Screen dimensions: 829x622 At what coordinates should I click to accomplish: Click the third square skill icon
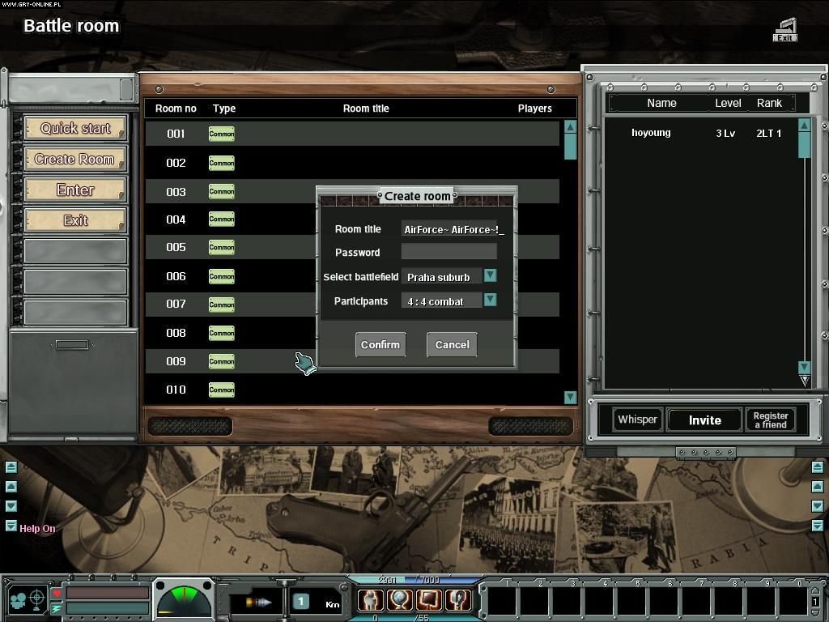429,600
